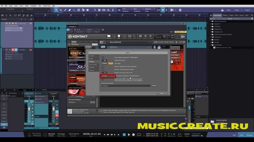The width and height of the screenshot is (254, 142).
Task: Click Browse for external wave editor
Action: [x=154, y=86]
